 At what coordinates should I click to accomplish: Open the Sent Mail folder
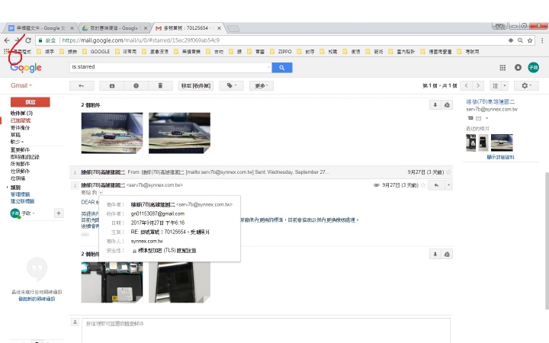tap(20, 128)
